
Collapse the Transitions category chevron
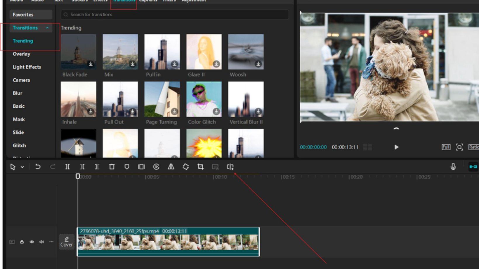pos(47,28)
